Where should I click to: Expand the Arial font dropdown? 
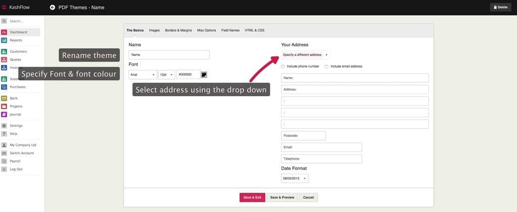143,75
